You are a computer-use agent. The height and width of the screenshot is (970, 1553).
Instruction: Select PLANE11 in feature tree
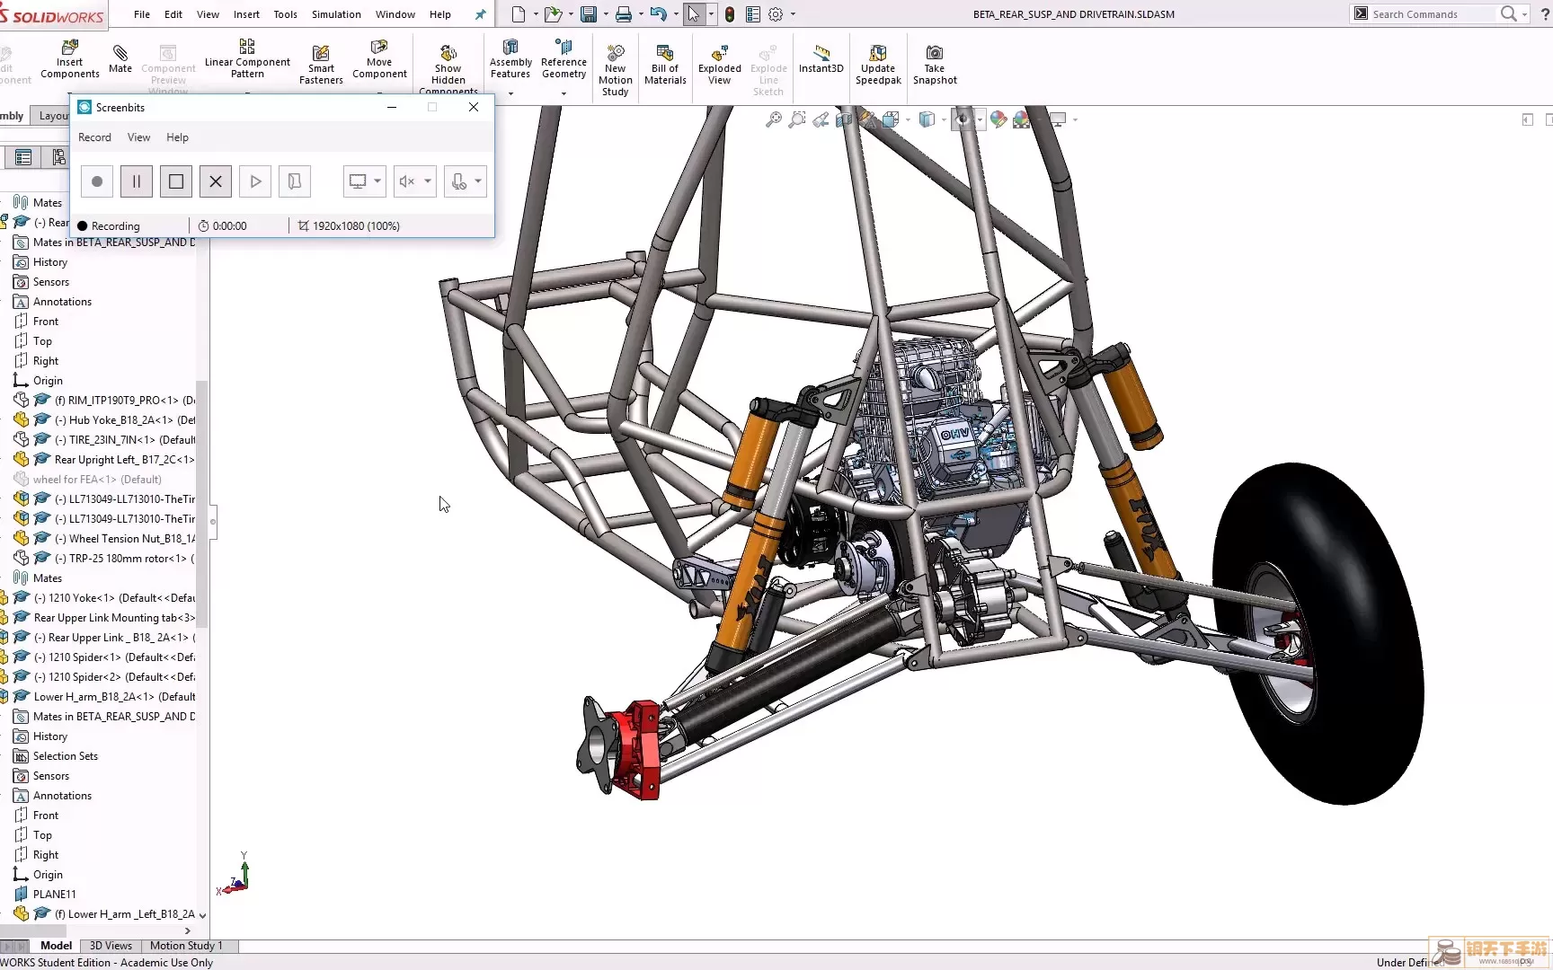(54, 895)
